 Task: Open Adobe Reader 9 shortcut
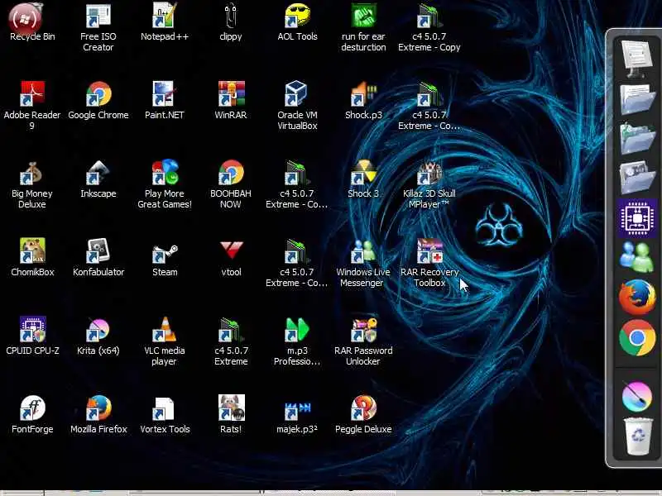point(32,93)
